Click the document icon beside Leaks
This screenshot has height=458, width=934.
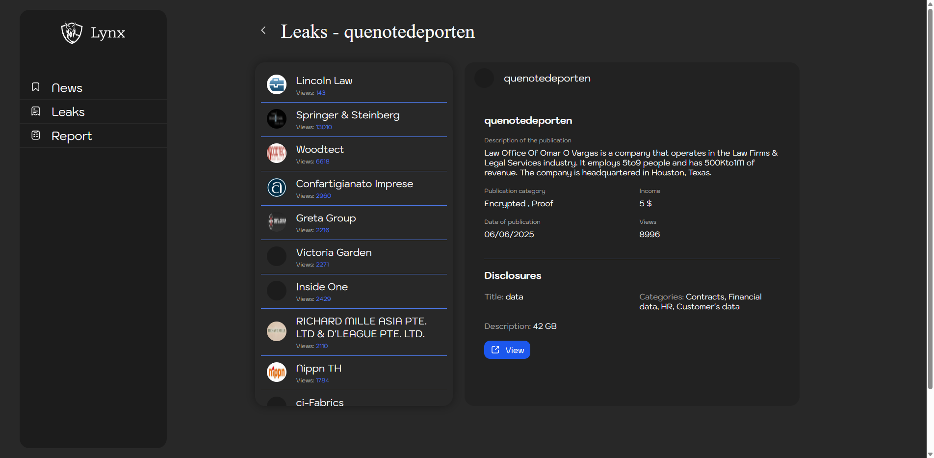point(36,111)
